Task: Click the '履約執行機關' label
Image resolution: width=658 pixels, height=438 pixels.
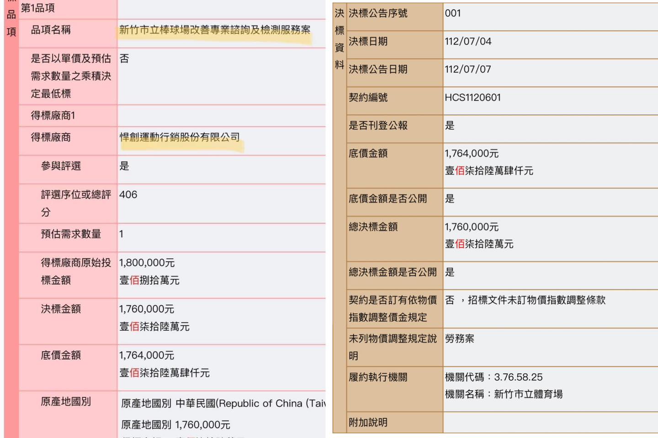Action: (378, 377)
